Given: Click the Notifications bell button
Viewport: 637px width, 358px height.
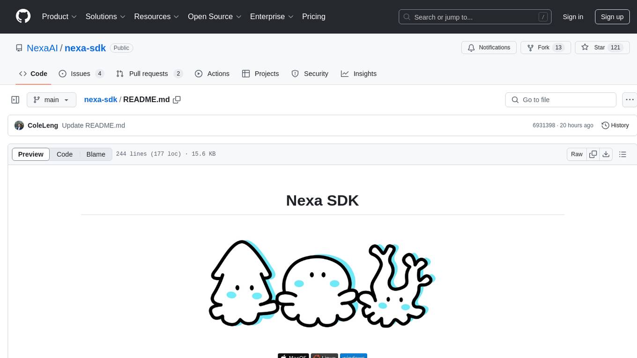Looking at the screenshot, I should pos(489,48).
